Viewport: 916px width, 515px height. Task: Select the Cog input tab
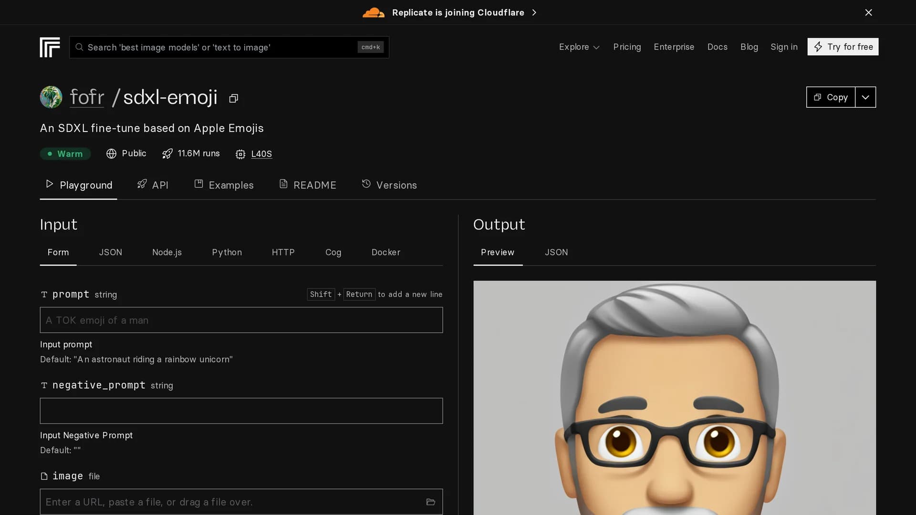333,252
